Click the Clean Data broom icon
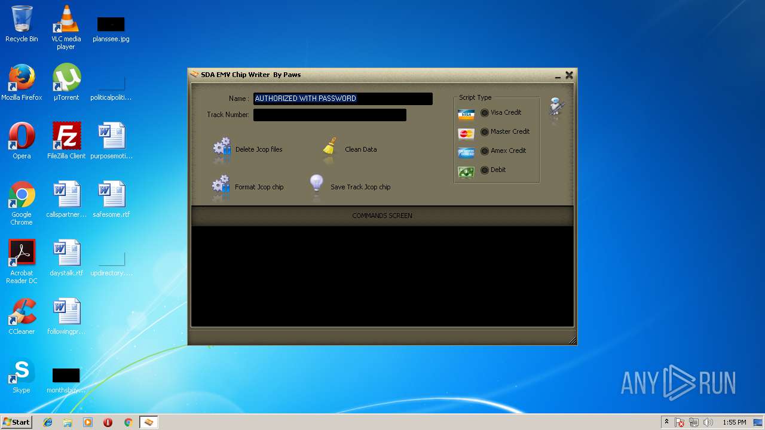The image size is (765, 430). coord(329,148)
